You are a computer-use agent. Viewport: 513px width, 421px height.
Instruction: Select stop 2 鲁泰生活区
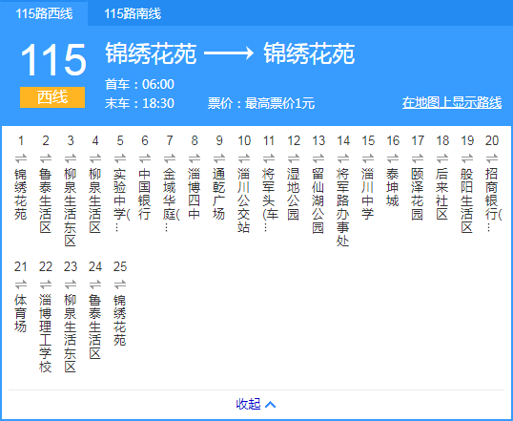(46, 200)
